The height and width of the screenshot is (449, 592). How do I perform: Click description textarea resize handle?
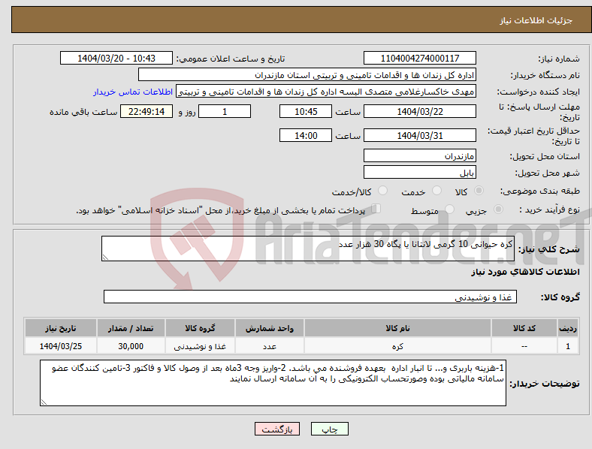(x=105, y=258)
